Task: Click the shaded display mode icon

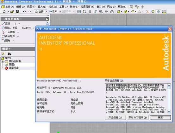Action: 119,11
